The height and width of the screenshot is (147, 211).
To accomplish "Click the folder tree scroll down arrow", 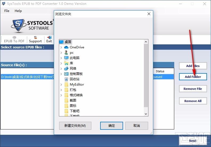I will [146, 114].
